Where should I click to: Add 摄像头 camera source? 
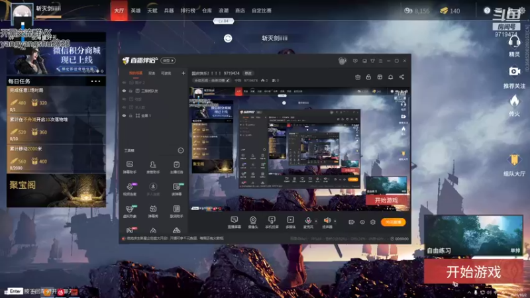(x=253, y=223)
